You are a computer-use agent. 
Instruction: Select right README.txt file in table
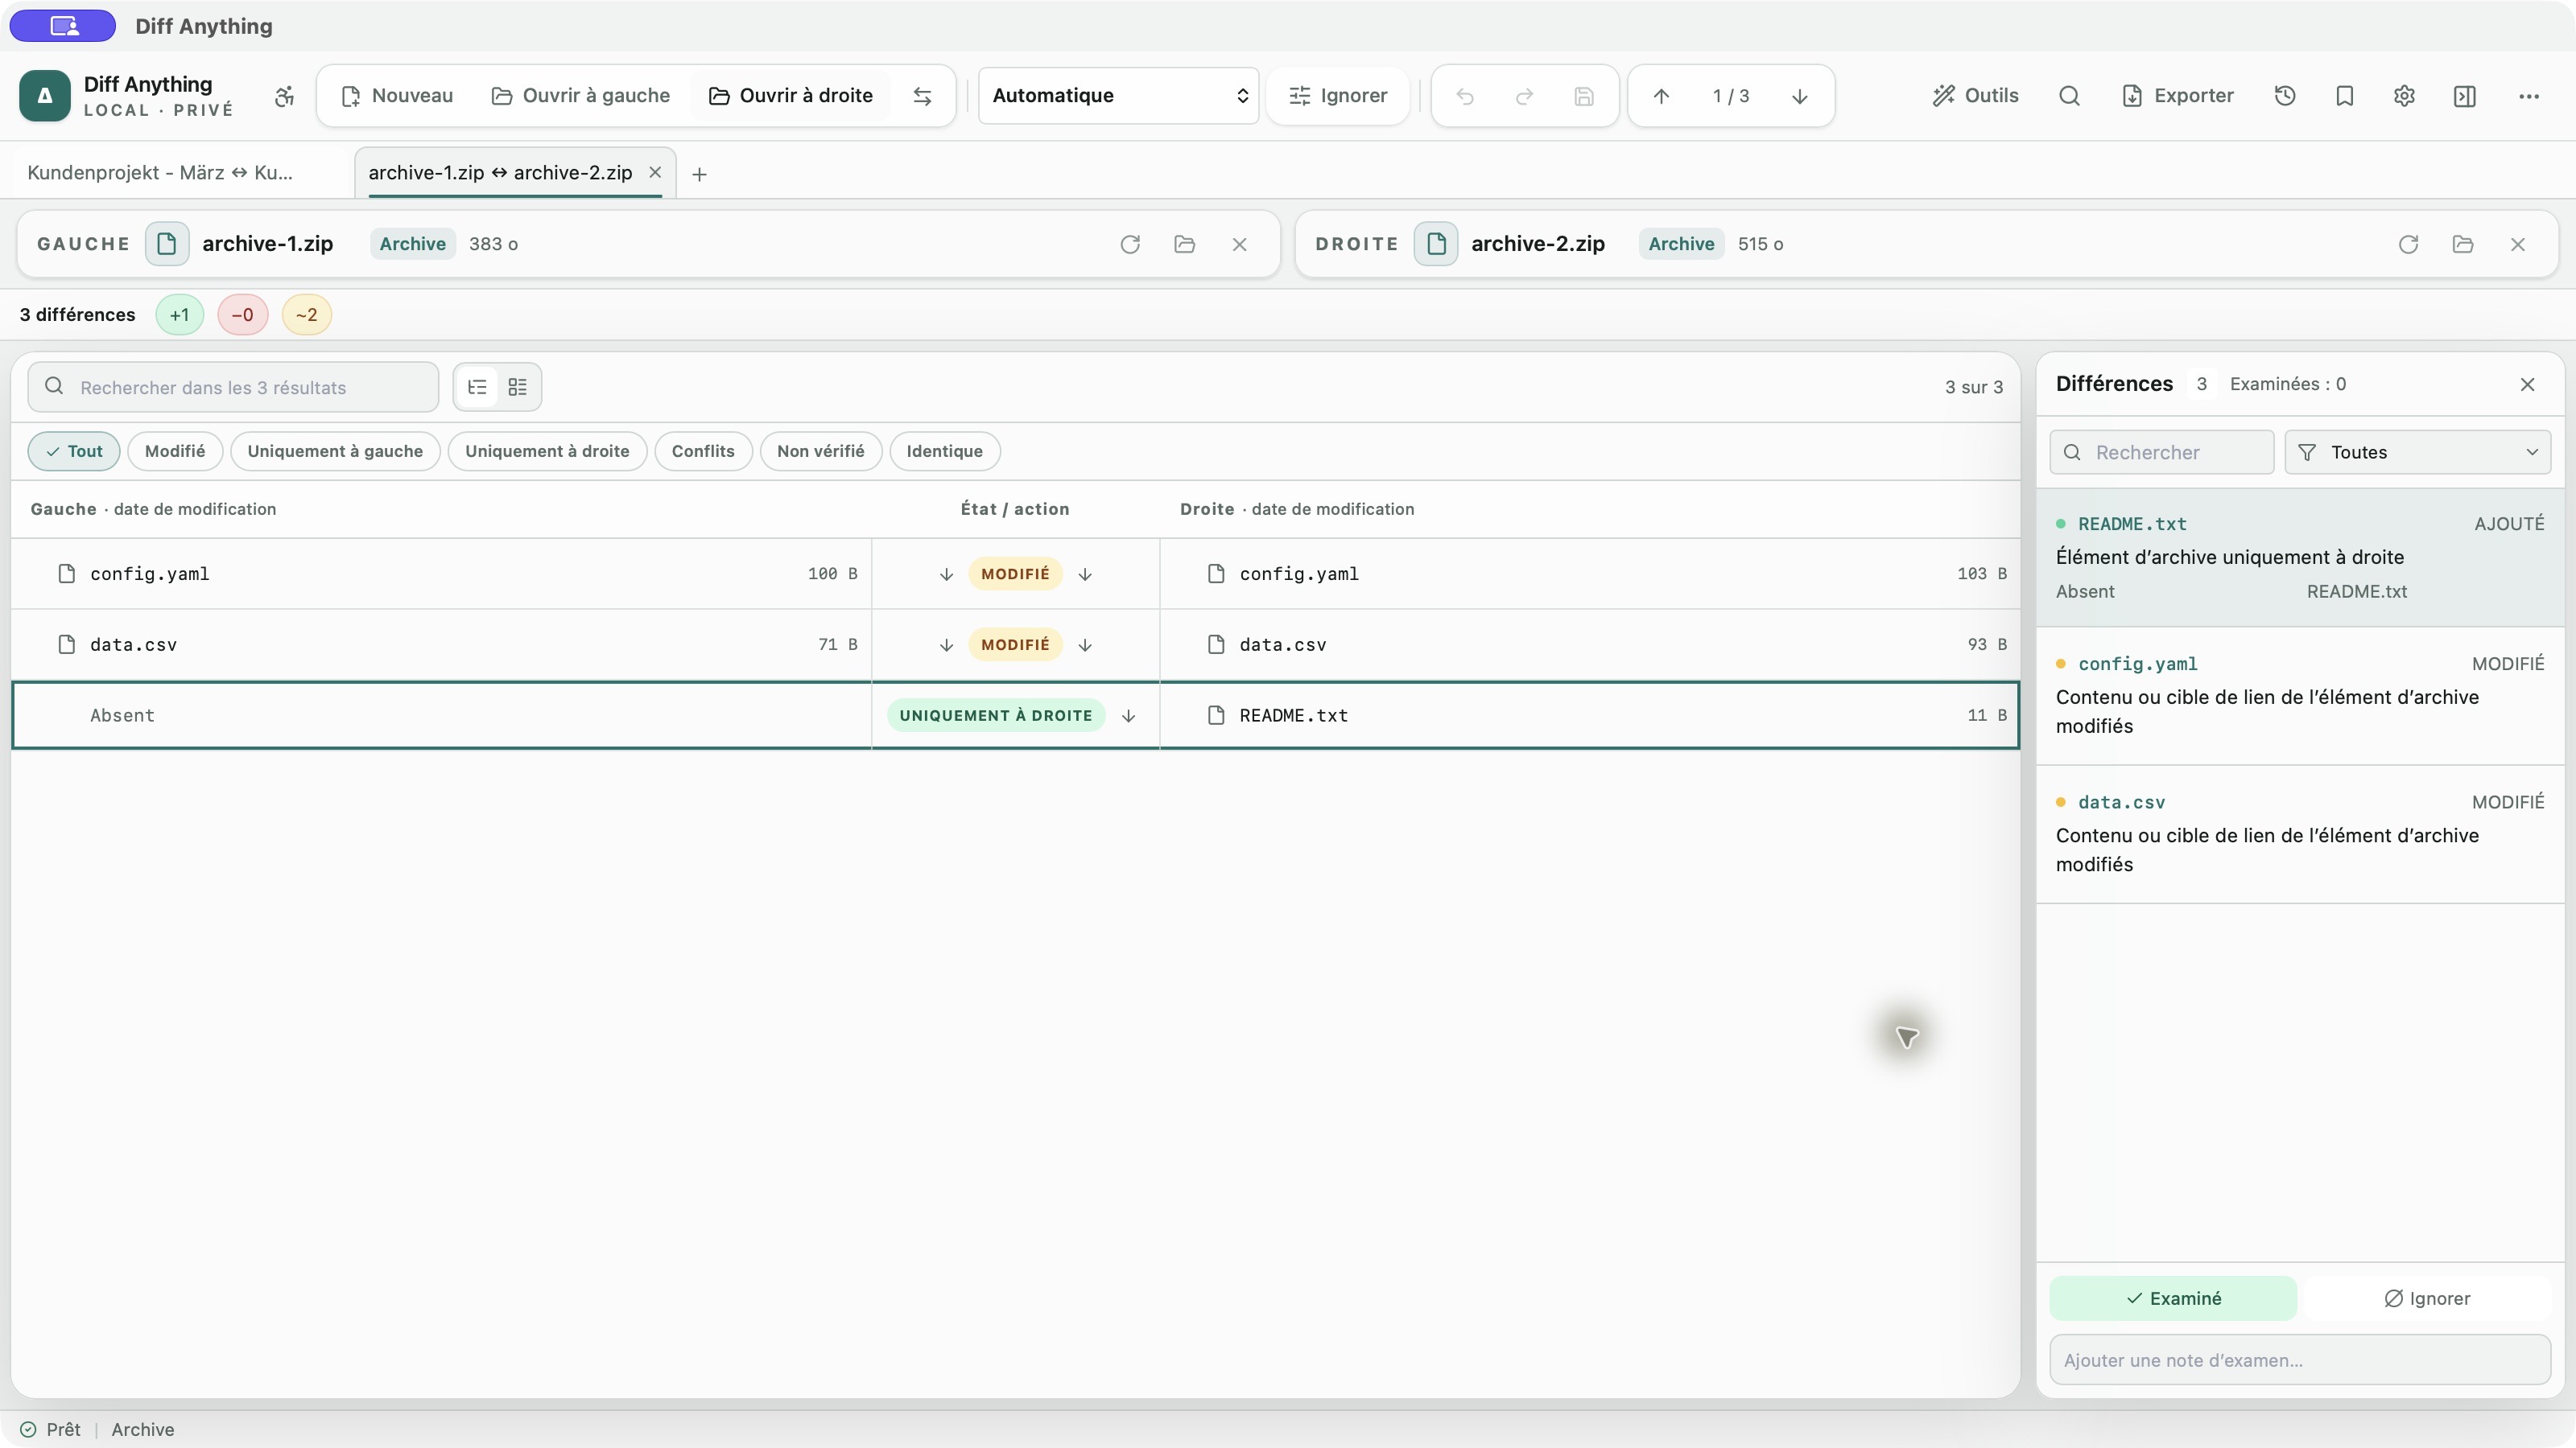point(1590,715)
